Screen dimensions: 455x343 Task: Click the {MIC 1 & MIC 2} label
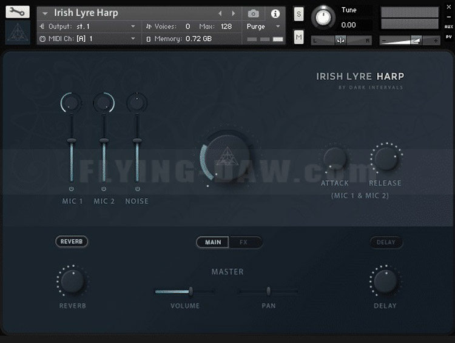click(360, 196)
